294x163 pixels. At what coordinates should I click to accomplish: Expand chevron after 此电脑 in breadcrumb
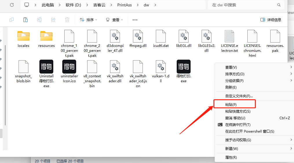(60, 5)
